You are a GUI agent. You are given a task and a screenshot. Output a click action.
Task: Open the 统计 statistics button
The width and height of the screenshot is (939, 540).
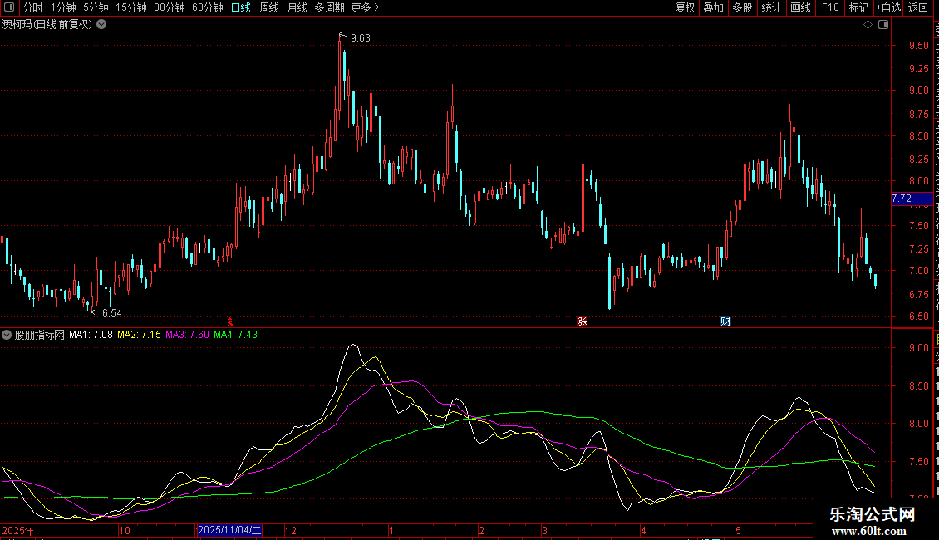pyautogui.click(x=770, y=7)
